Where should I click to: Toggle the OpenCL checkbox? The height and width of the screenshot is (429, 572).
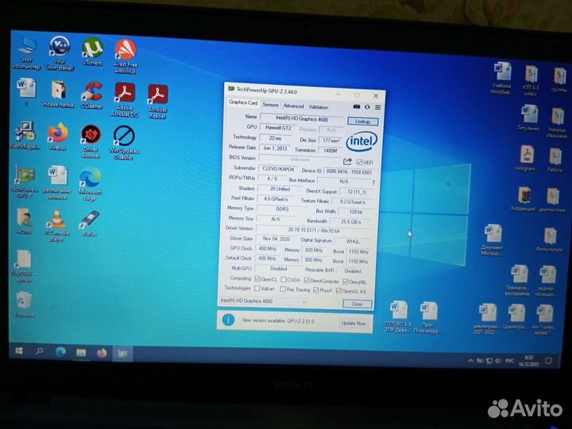(258, 280)
